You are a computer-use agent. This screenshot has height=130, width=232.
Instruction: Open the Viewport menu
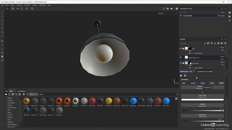(x=27, y=5)
